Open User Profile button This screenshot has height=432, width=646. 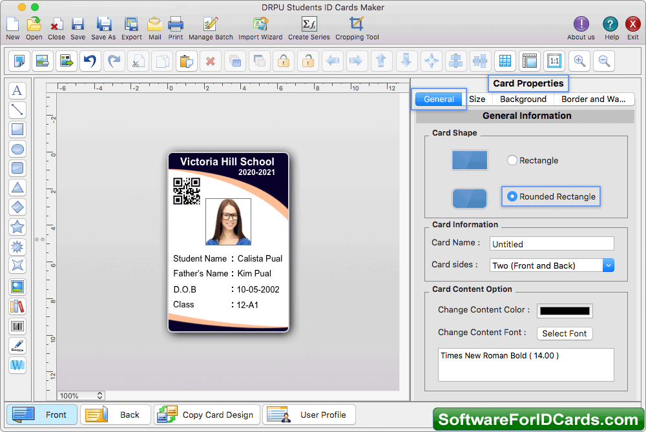coord(309,415)
